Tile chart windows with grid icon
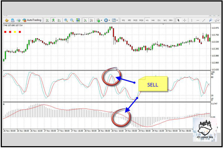 (78, 20)
